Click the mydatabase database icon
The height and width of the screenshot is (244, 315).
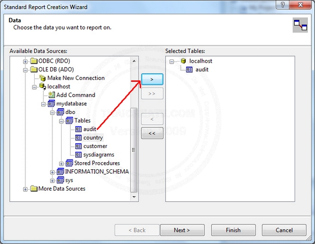[51, 104]
